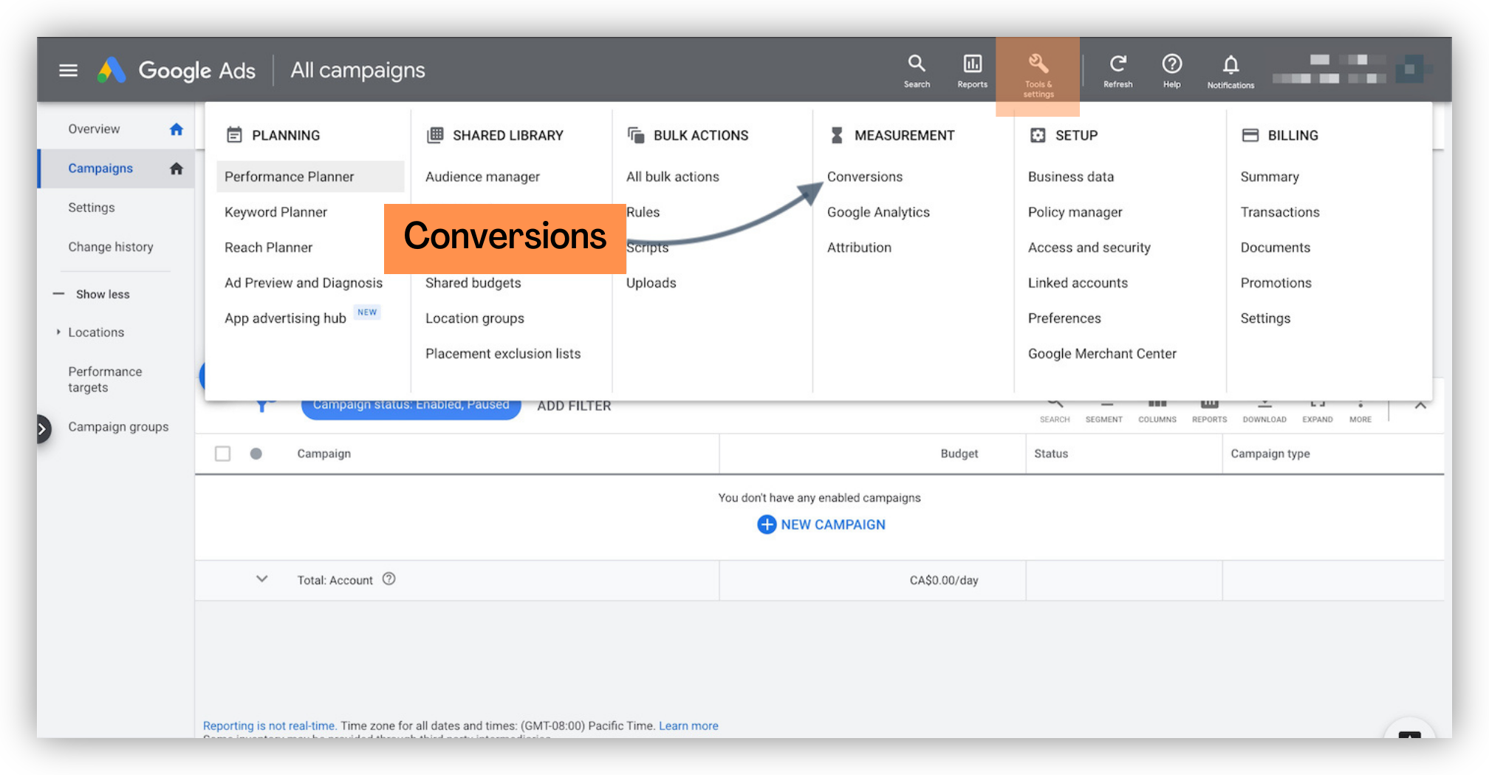Open the Reports icon in header
1489x775 pixels.
coord(972,71)
